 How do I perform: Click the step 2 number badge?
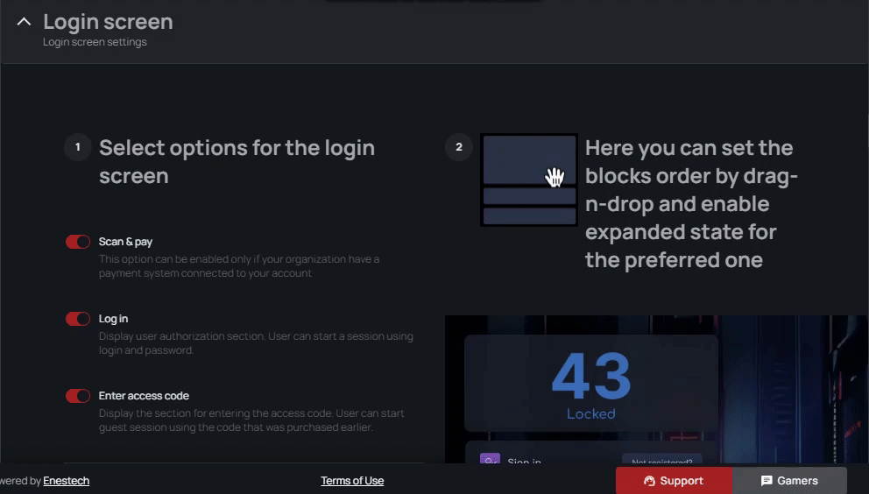(459, 147)
